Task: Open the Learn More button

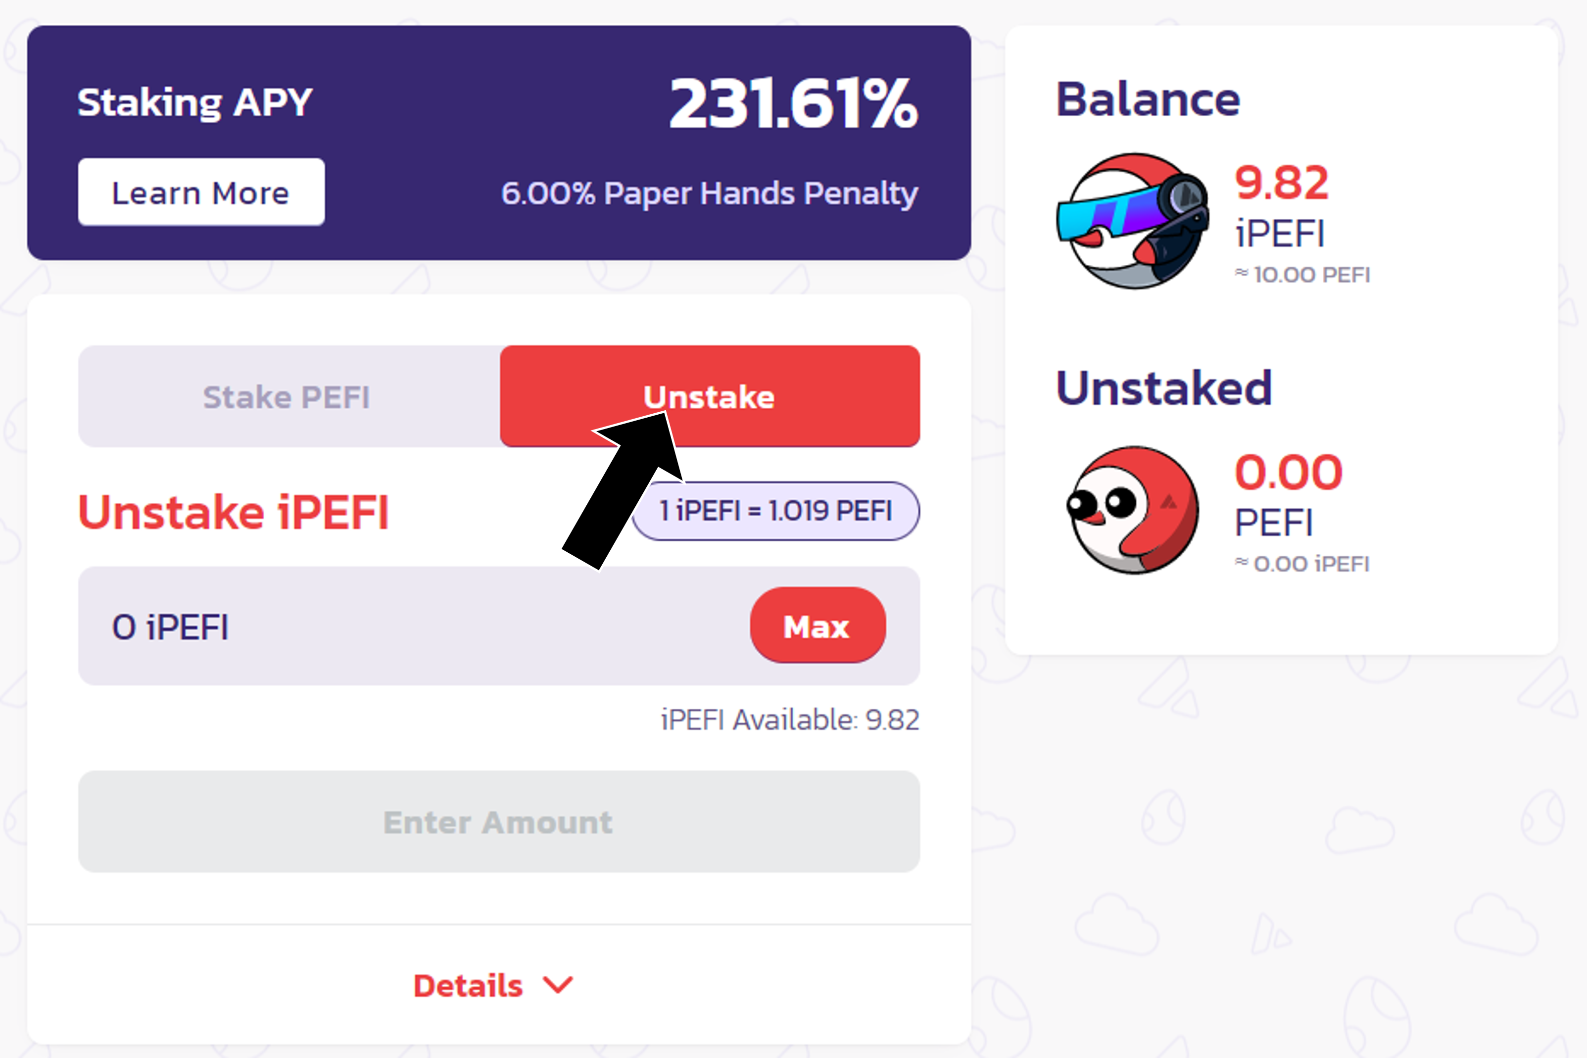Action: [x=201, y=192]
